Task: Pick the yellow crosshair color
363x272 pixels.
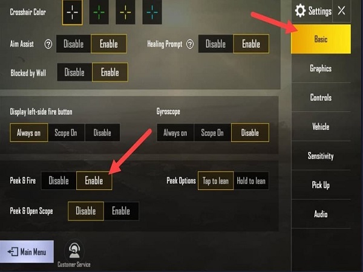Action: 125,12
